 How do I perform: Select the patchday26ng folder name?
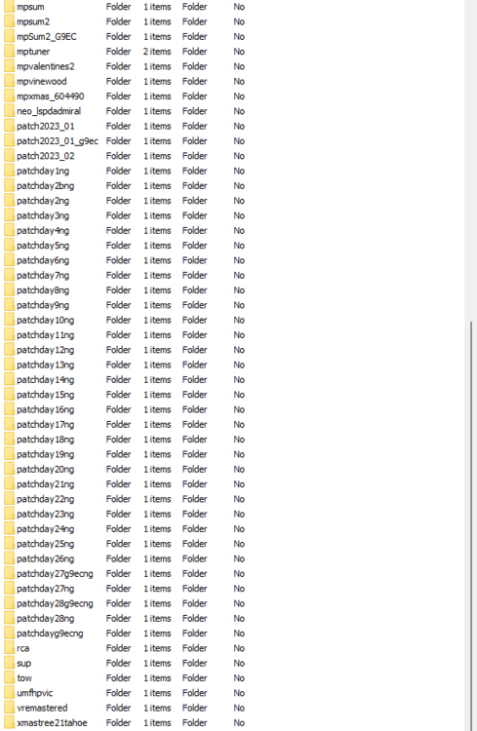45,559
